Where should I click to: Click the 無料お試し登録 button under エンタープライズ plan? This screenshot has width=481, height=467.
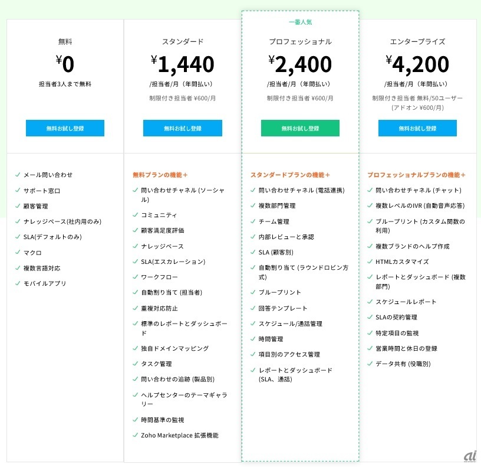pyautogui.click(x=417, y=128)
